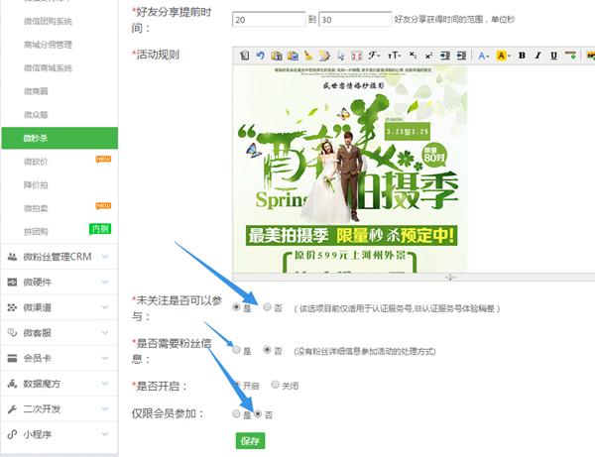Click the broom clear formatting icon
The width and height of the screenshot is (595, 457).
[308, 56]
